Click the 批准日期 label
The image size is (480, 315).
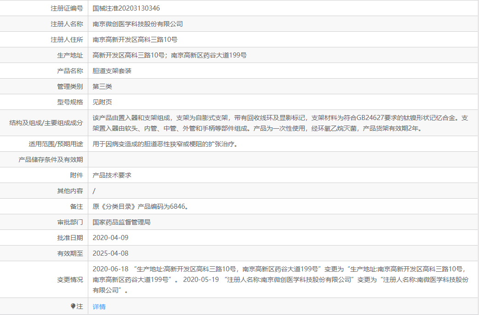pos(70,238)
